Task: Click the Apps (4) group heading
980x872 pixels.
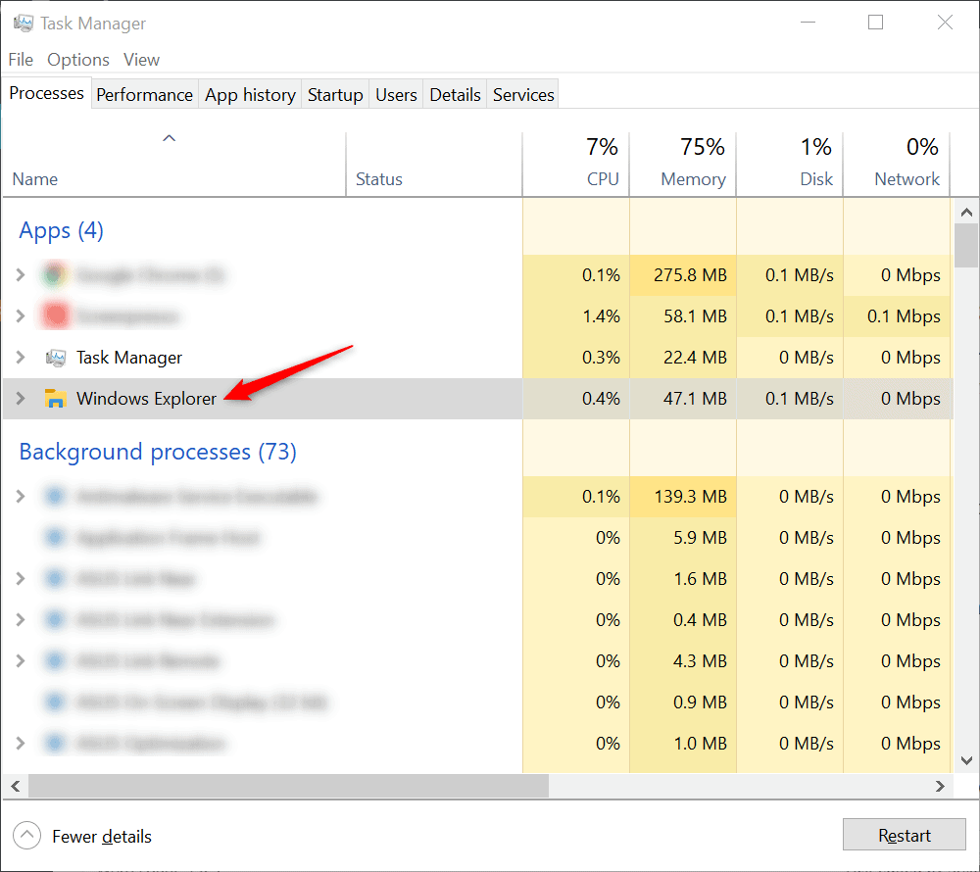Action: pos(61,230)
